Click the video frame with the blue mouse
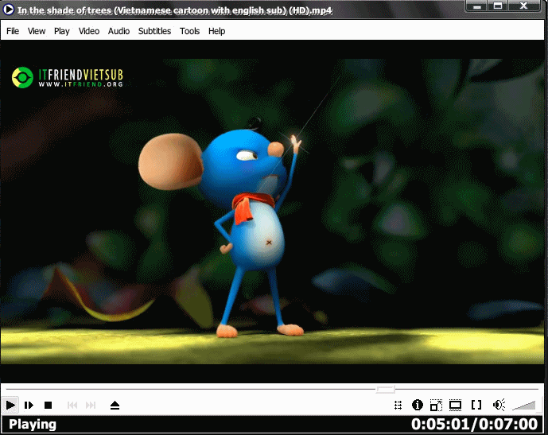The image size is (548, 435). pyautogui.click(x=273, y=212)
